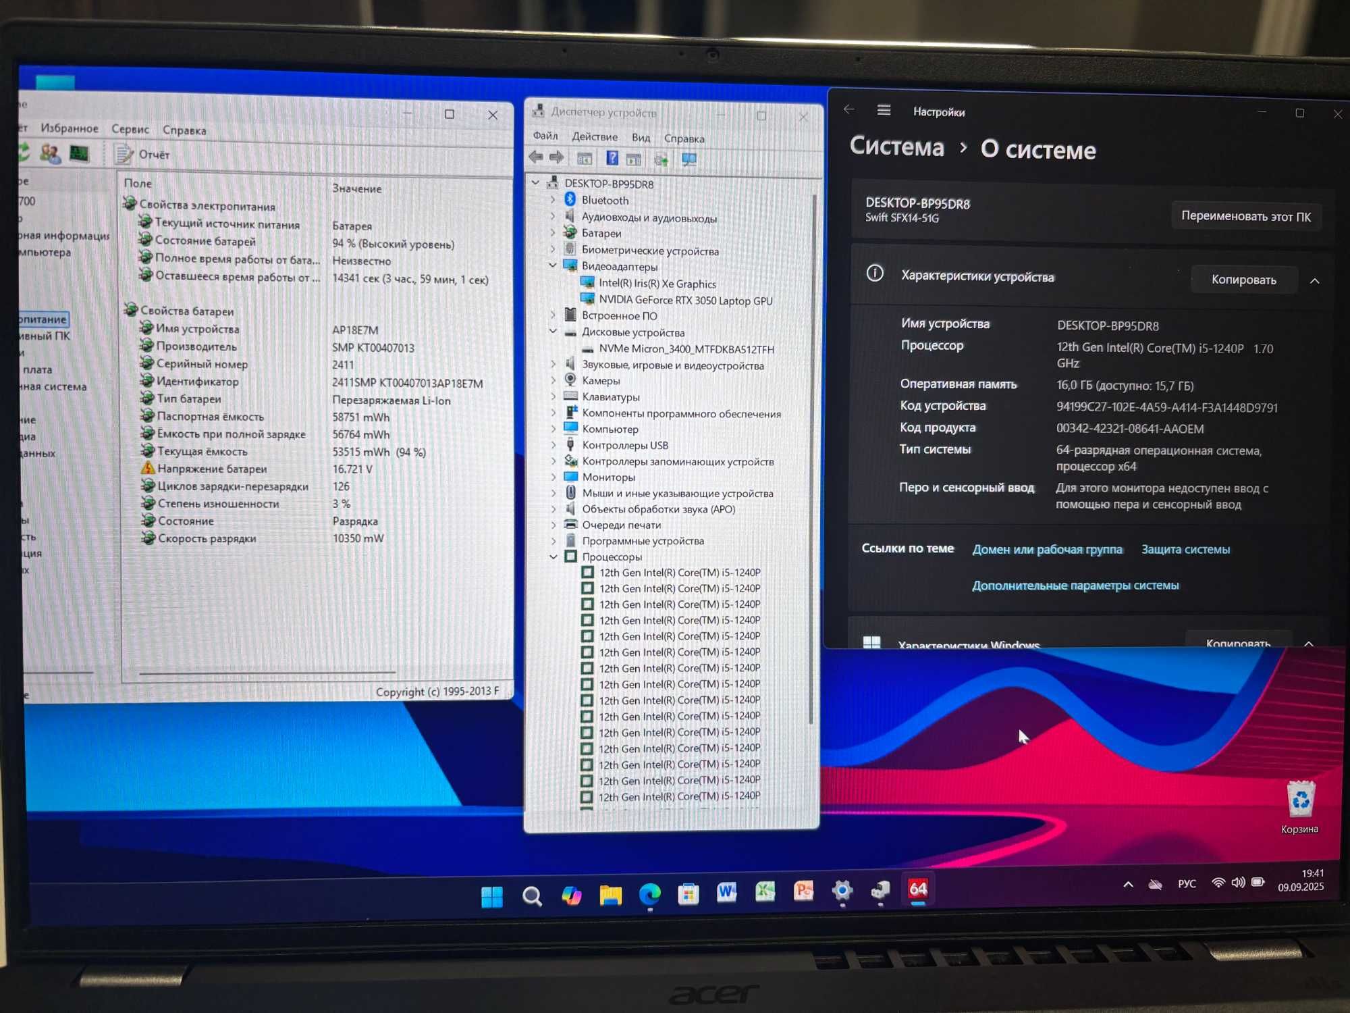The height and width of the screenshot is (1013, 1350).
Task: Open the hamburger navigation menu in Settings
Action: (x=884, y=110)
